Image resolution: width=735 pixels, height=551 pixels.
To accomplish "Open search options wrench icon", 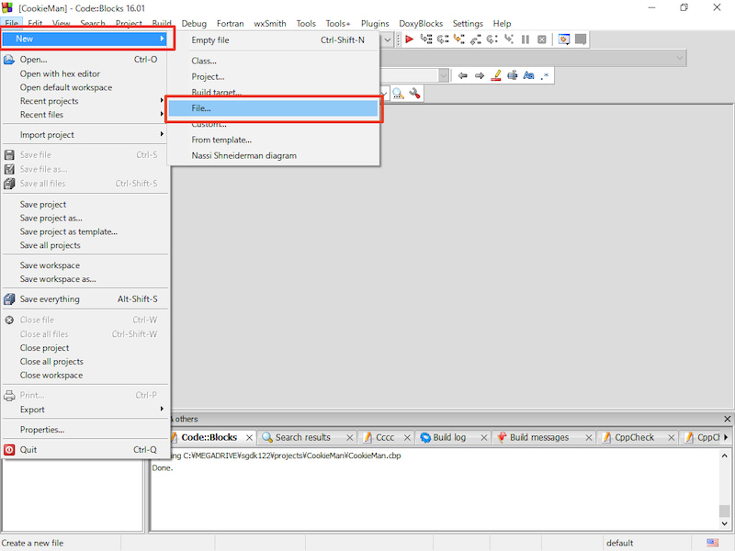I will pyautogui.click(x=414, y=94).
